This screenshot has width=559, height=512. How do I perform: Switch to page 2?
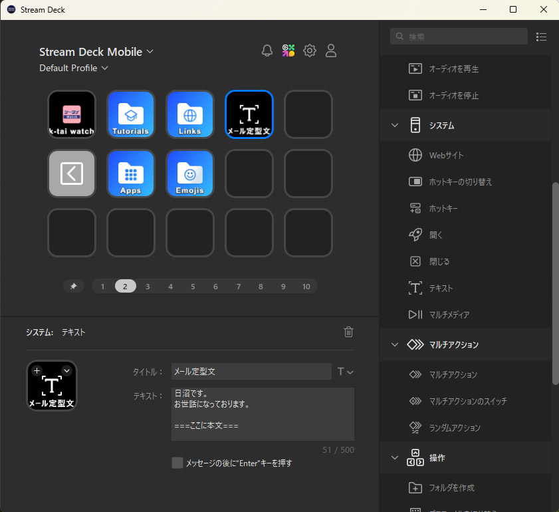(x=125, y=287)
